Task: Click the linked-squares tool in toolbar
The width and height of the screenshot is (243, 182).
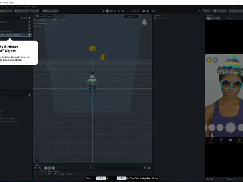Action: point(123,11)
